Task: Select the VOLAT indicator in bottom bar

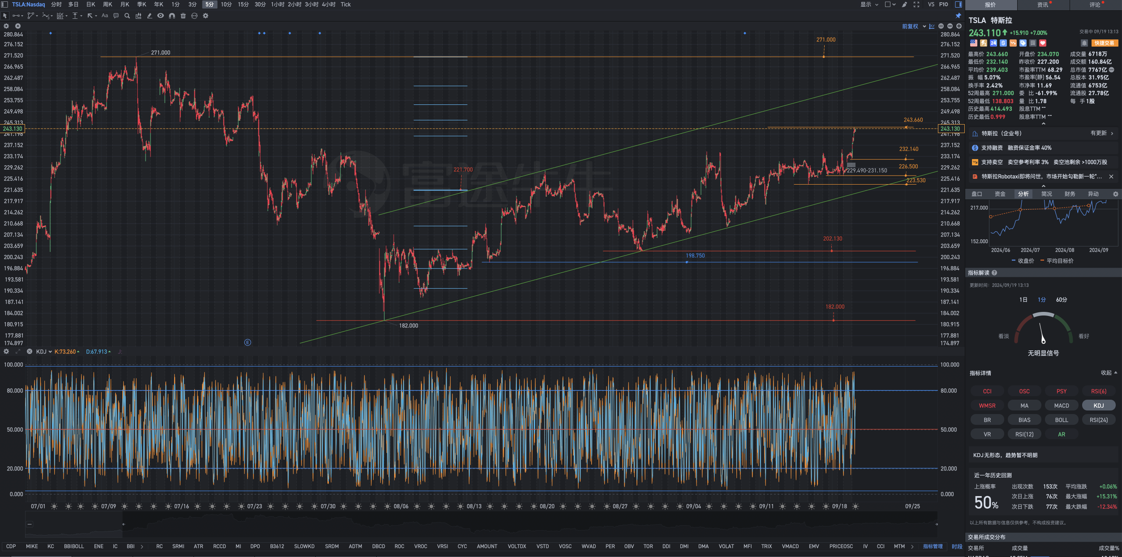Action: pyautogui.click(x=727, y=546)
